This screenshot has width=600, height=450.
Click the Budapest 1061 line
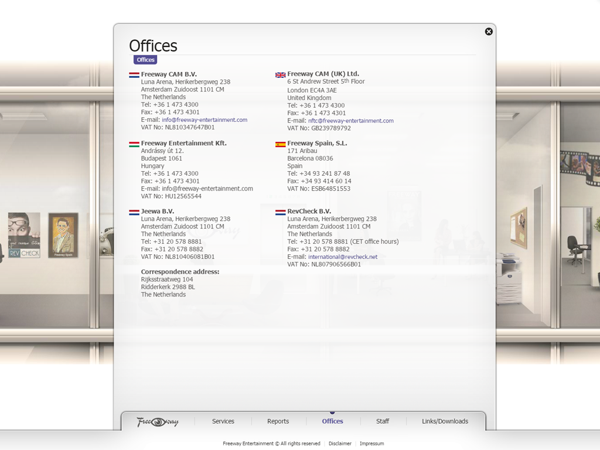(162, 158)
